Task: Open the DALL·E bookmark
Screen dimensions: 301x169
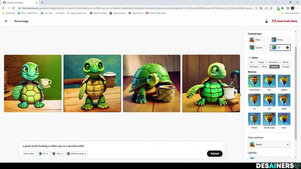Action: coord(60,13)
